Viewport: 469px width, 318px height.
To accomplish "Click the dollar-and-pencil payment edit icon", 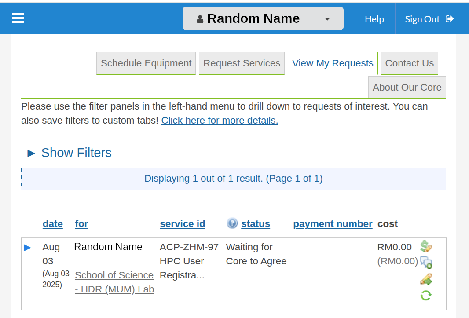I will [x=426, y=246].
